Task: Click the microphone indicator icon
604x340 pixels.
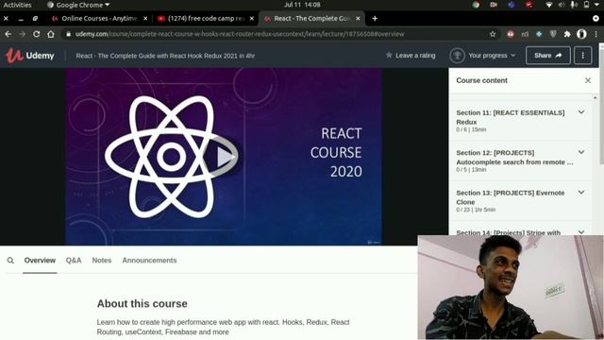Action: (574, 5)
